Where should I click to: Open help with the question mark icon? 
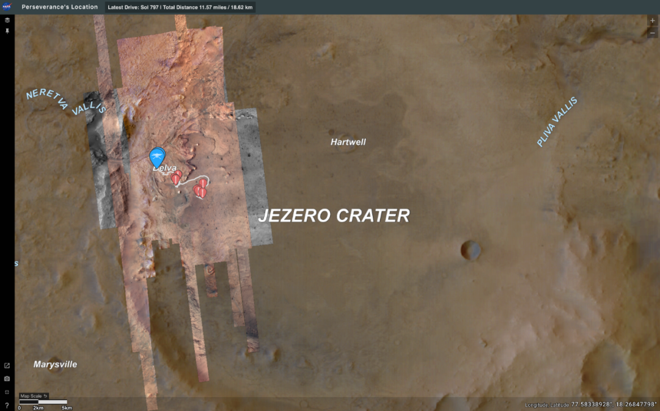(7, 405)
